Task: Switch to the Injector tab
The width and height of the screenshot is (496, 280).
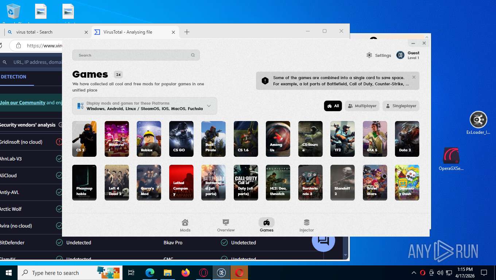Action: [x=307, y=225]
